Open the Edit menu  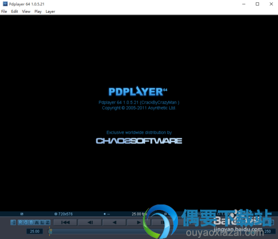(14, 12)
